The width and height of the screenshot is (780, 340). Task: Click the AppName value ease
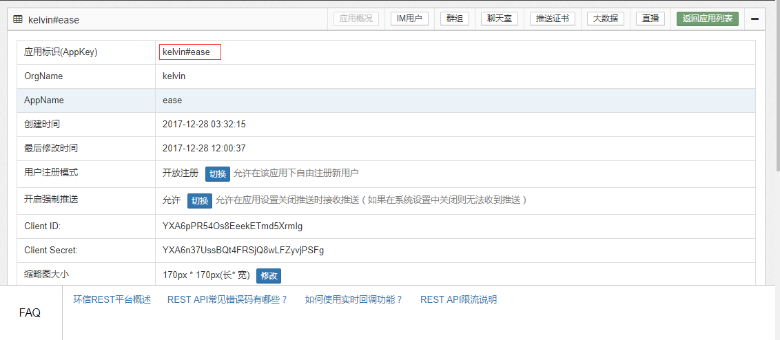click(x=172, y=100)
